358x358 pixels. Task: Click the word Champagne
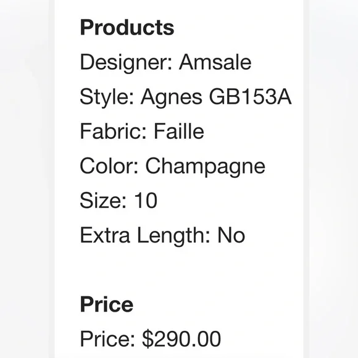(206, 167)
